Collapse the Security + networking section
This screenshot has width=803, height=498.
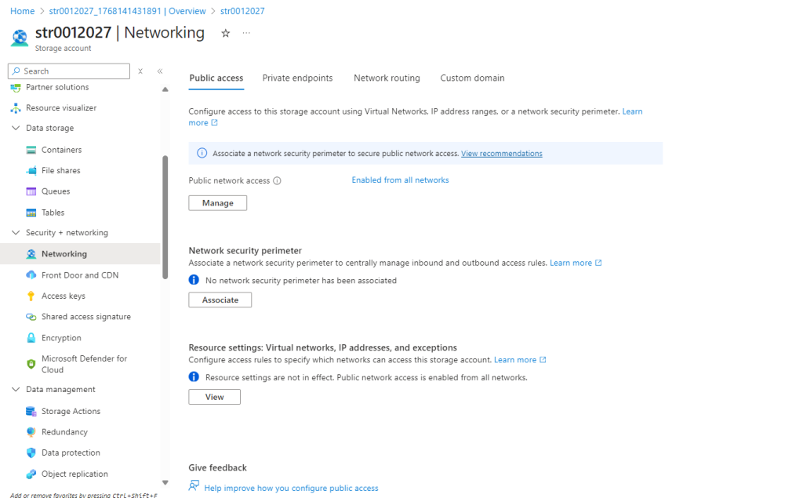(16, 233)
